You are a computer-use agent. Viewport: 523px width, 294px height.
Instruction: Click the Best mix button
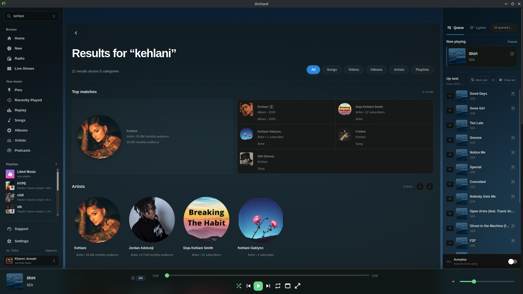pyautogui.click(x=479, y=80)
